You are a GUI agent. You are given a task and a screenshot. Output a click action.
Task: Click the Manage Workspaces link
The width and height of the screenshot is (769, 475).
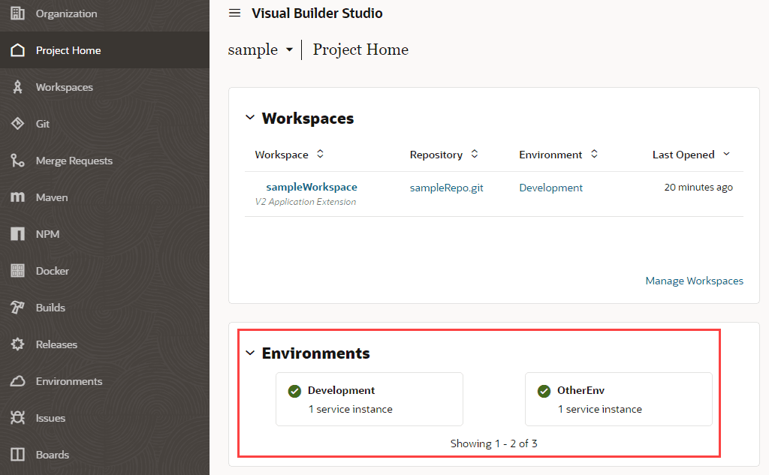(694, 281)
